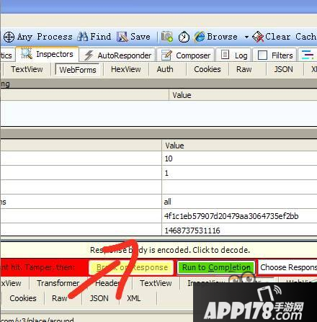Open the Choose Response dropdown

287,267
